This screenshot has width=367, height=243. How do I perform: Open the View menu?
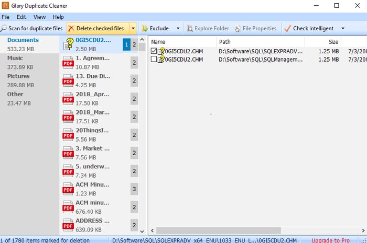pyautogui.click(x=38, y=17)
